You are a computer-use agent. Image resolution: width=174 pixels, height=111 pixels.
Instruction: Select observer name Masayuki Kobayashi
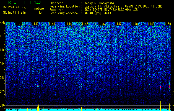(99, 3)
